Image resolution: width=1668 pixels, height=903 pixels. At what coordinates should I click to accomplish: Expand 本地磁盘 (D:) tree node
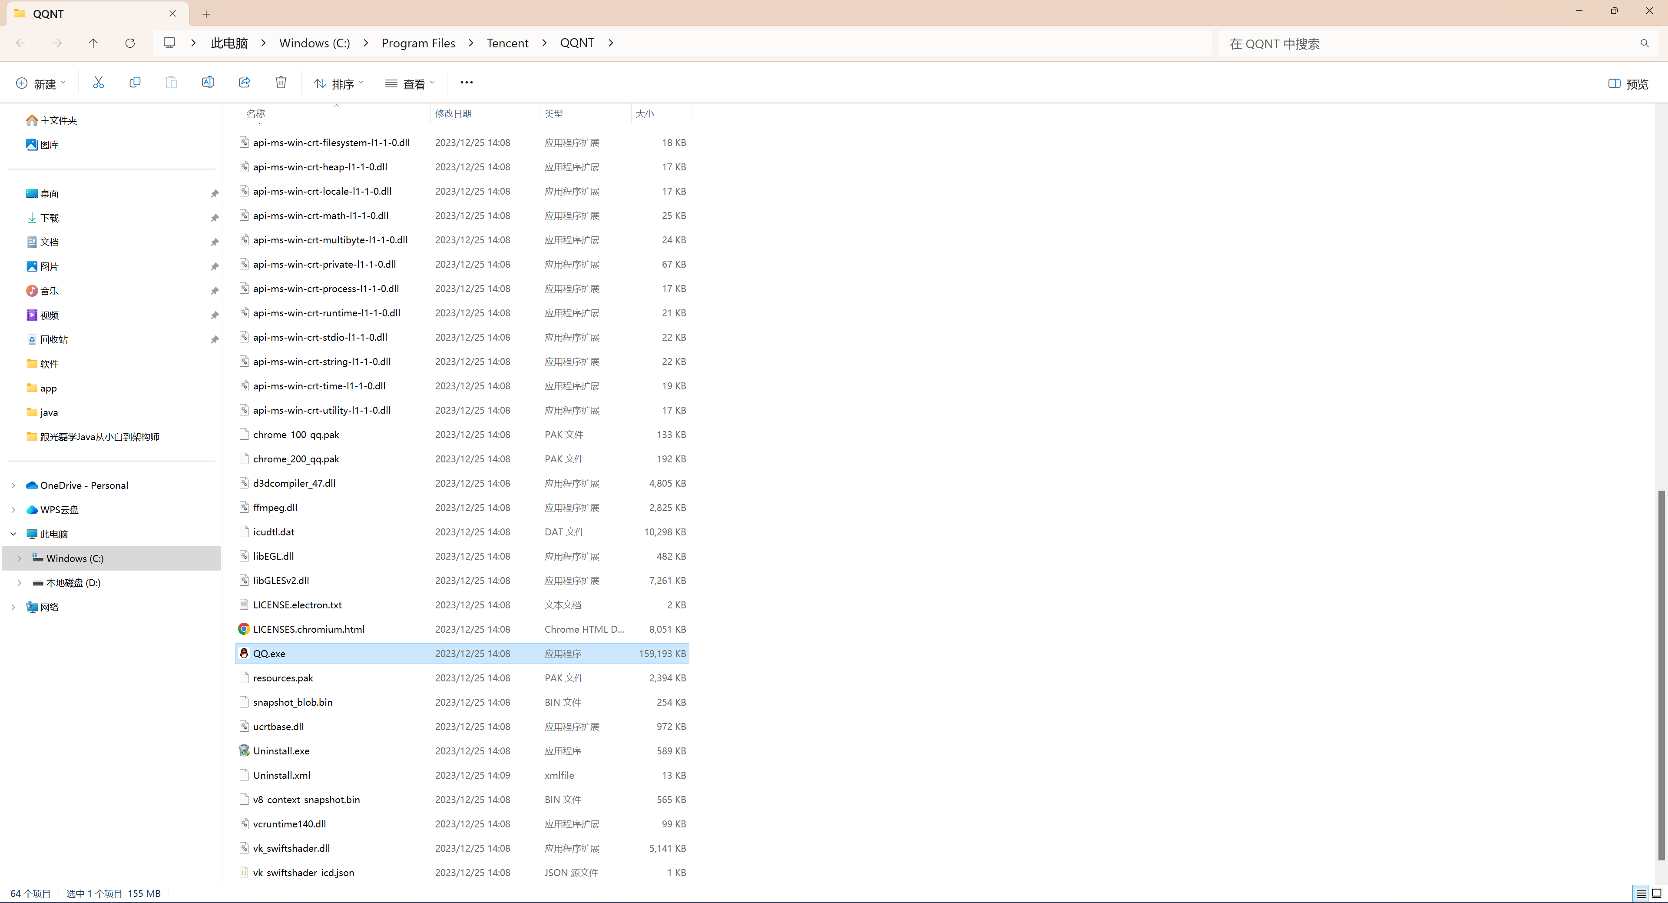point(20,583)
